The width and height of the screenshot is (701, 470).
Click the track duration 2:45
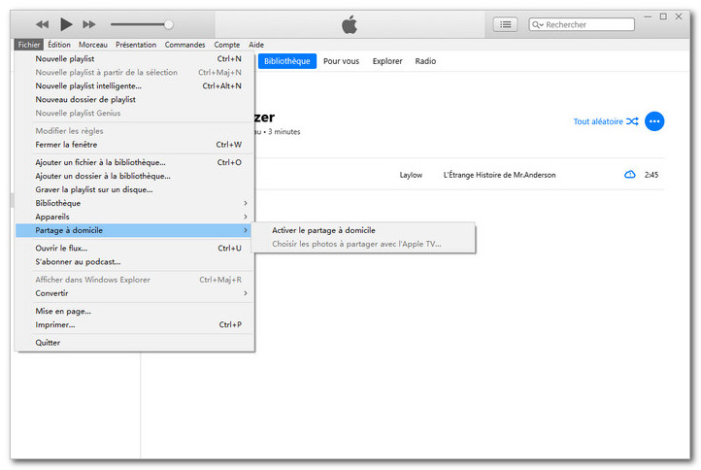651,175
